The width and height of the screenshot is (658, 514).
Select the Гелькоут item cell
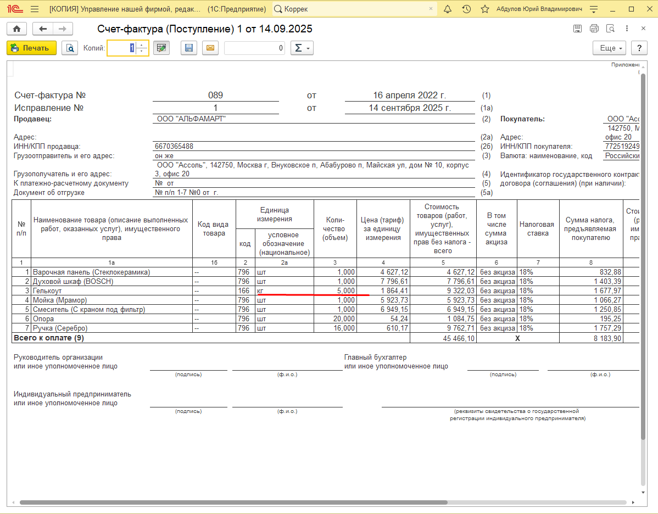(111, 290)
